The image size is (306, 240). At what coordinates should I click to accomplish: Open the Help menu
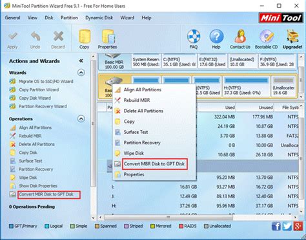tap(147, 18)
